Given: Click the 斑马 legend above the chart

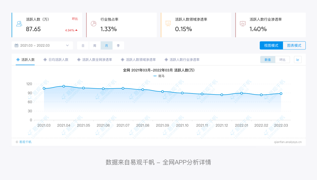Looking at the screenshot, I should [161, 76].
